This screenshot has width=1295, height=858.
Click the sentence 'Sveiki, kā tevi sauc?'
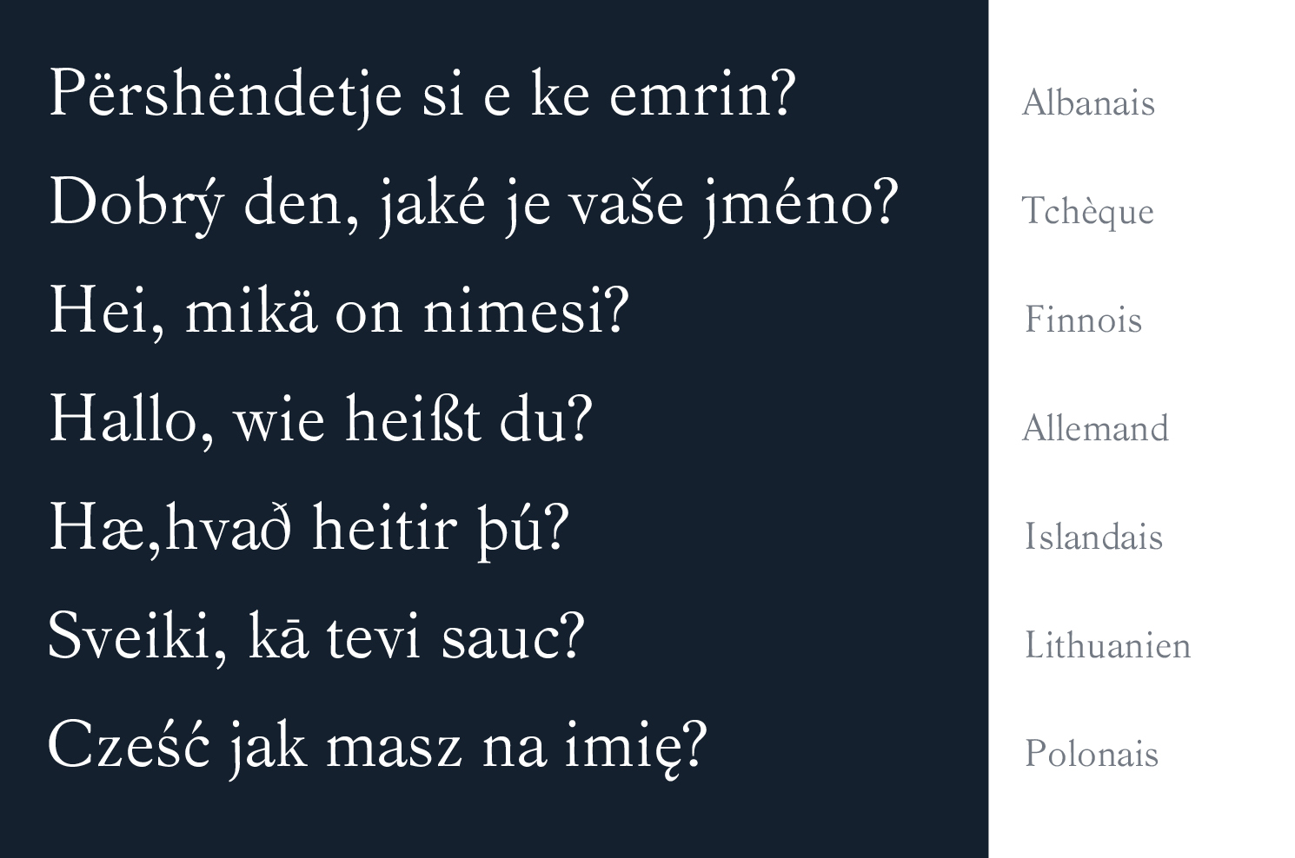coord(315,637)
